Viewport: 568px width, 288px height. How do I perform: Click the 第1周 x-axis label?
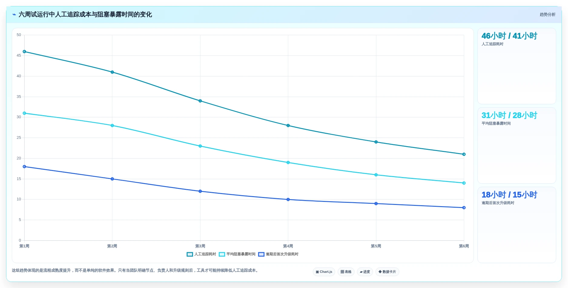[25, 246]
